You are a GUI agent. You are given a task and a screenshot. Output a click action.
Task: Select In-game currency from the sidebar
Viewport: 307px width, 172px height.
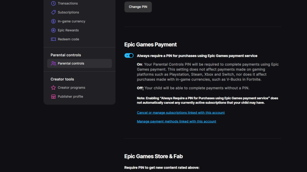point(71,21)
